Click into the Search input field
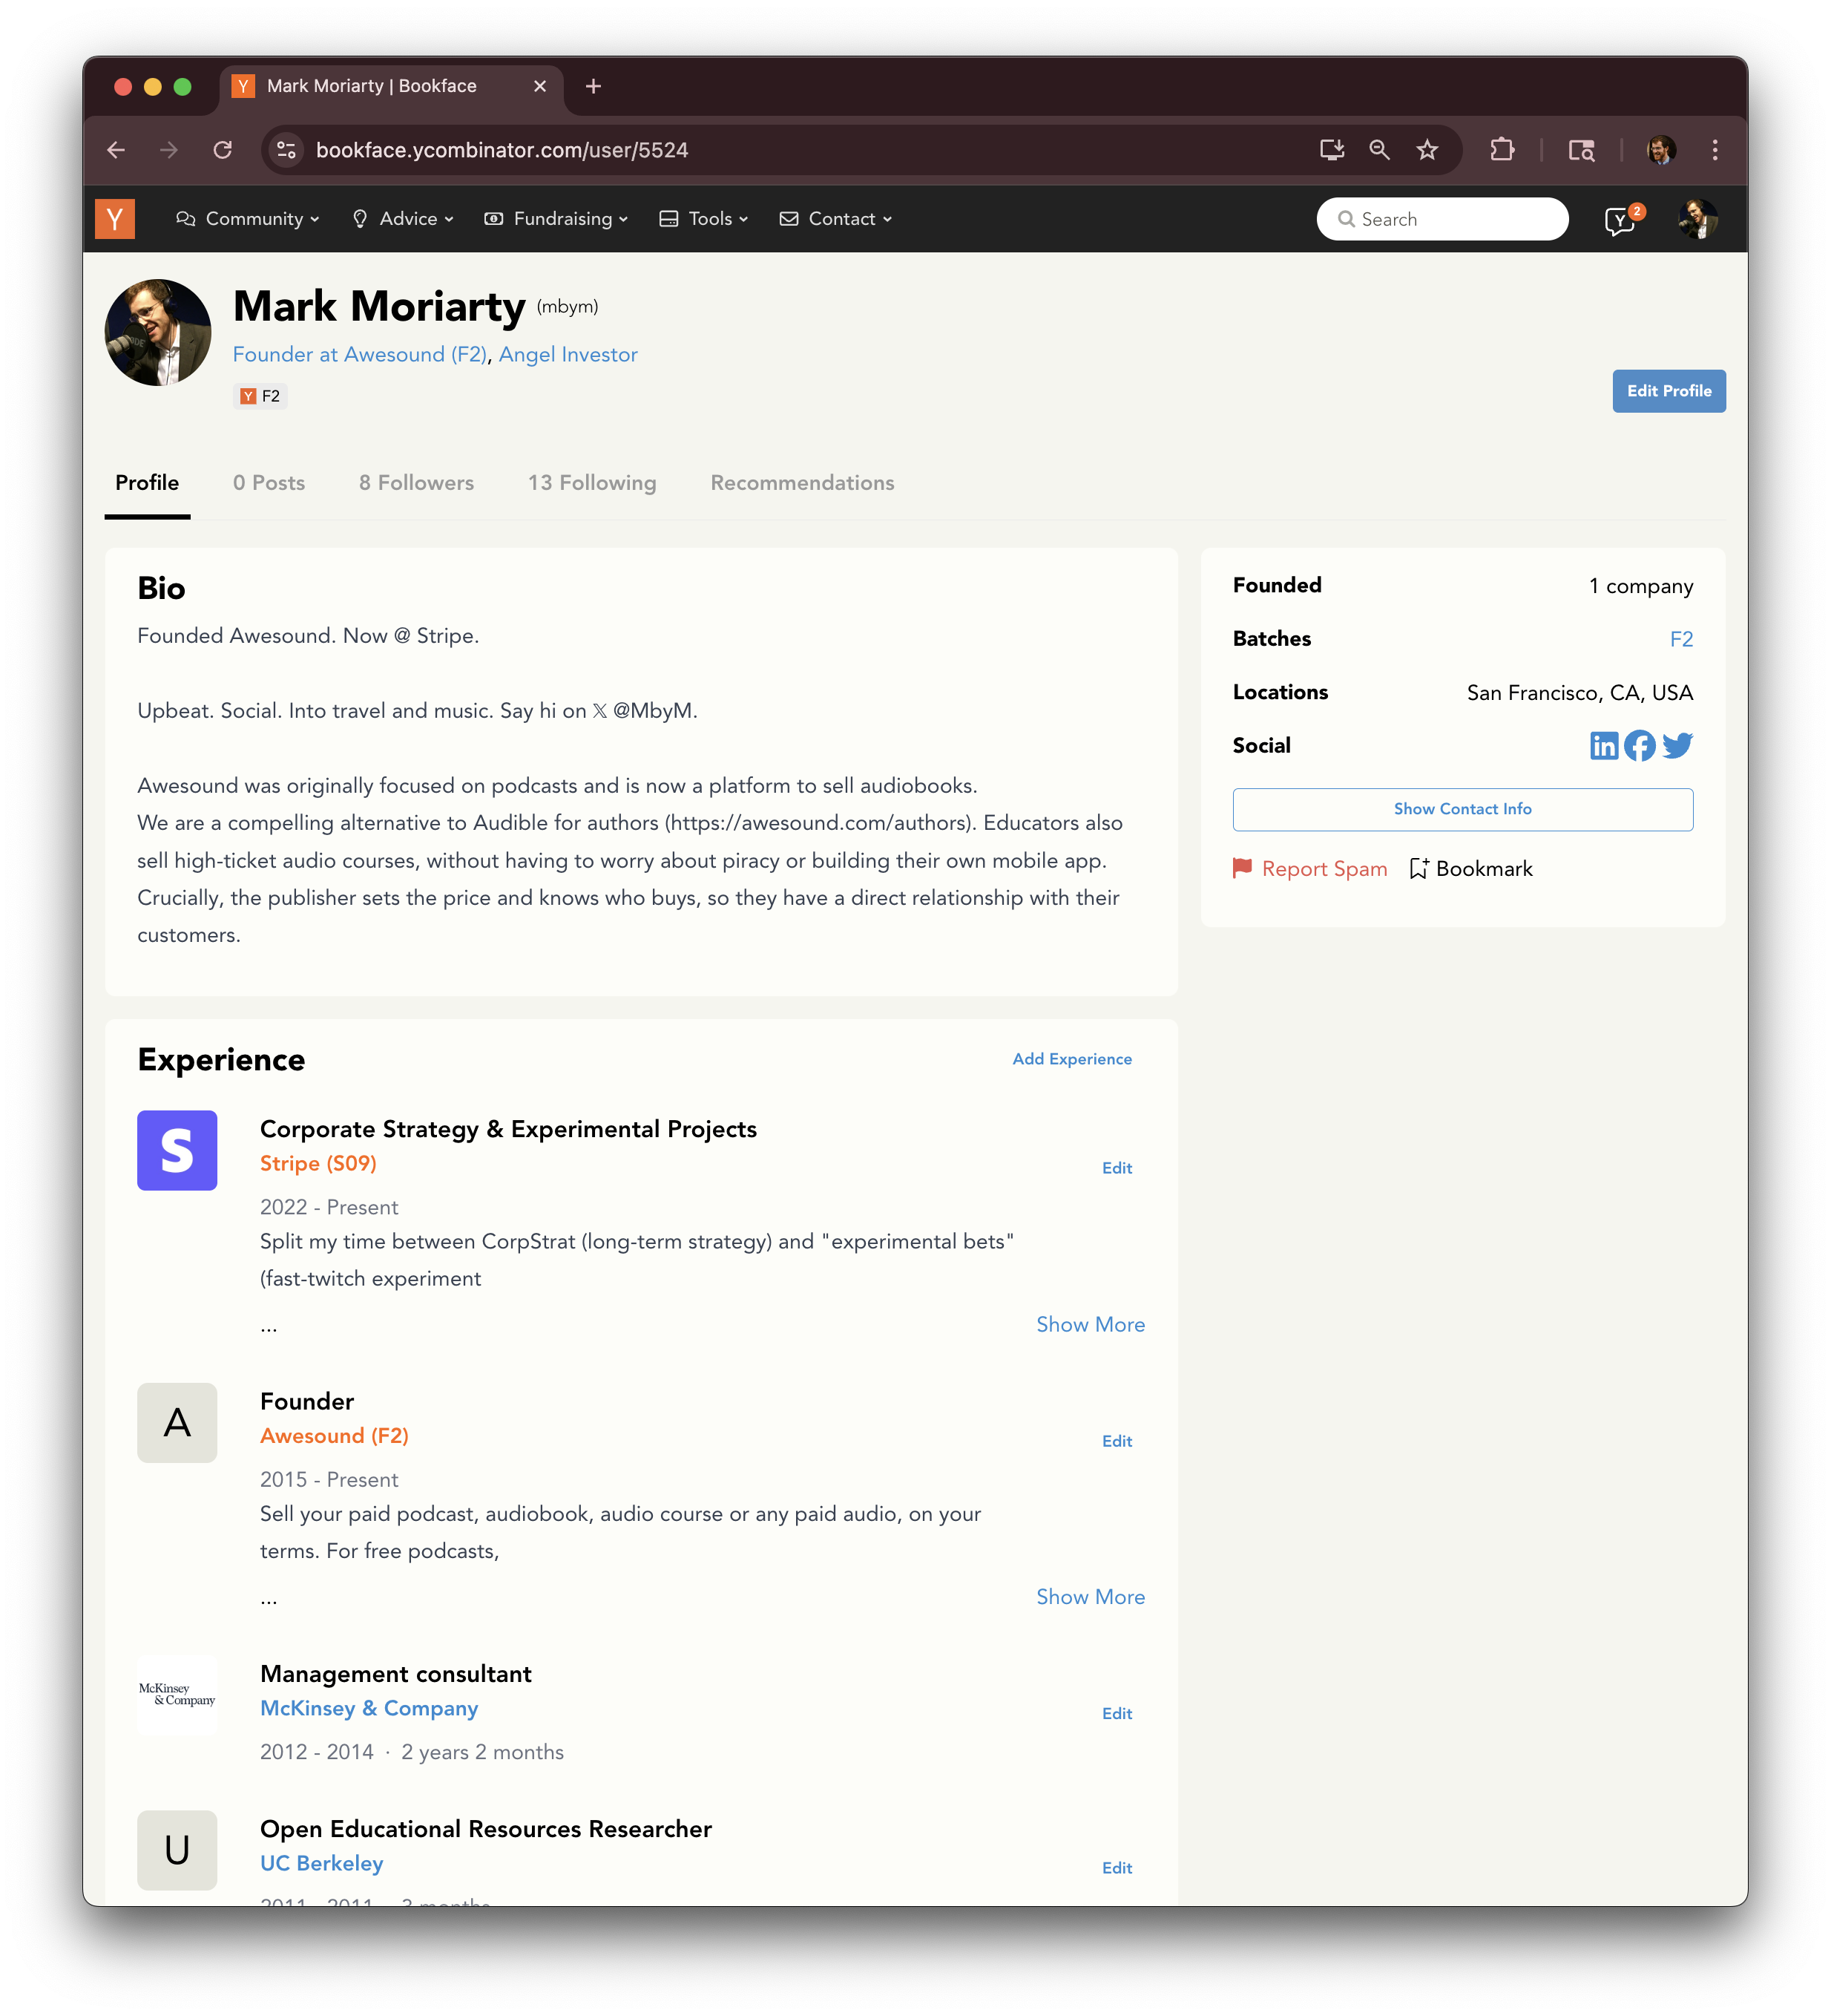 tap(1452, 219)
